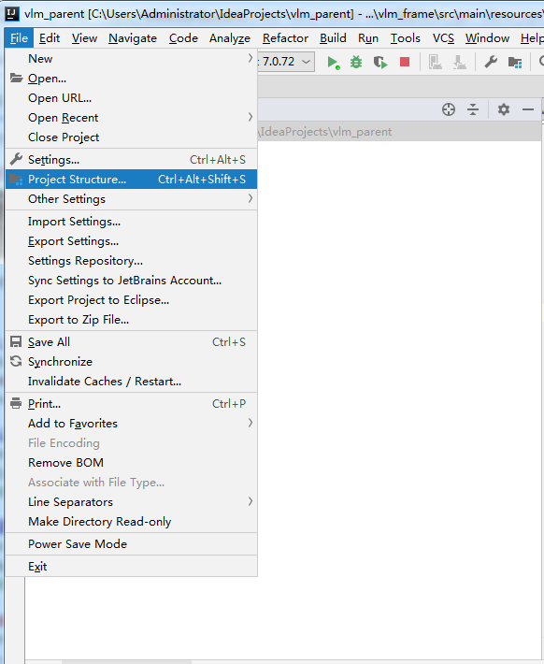Open the Refactor menu
Image resolution: width=544 pixels, height=664 pixels.
tap(285, 38)
